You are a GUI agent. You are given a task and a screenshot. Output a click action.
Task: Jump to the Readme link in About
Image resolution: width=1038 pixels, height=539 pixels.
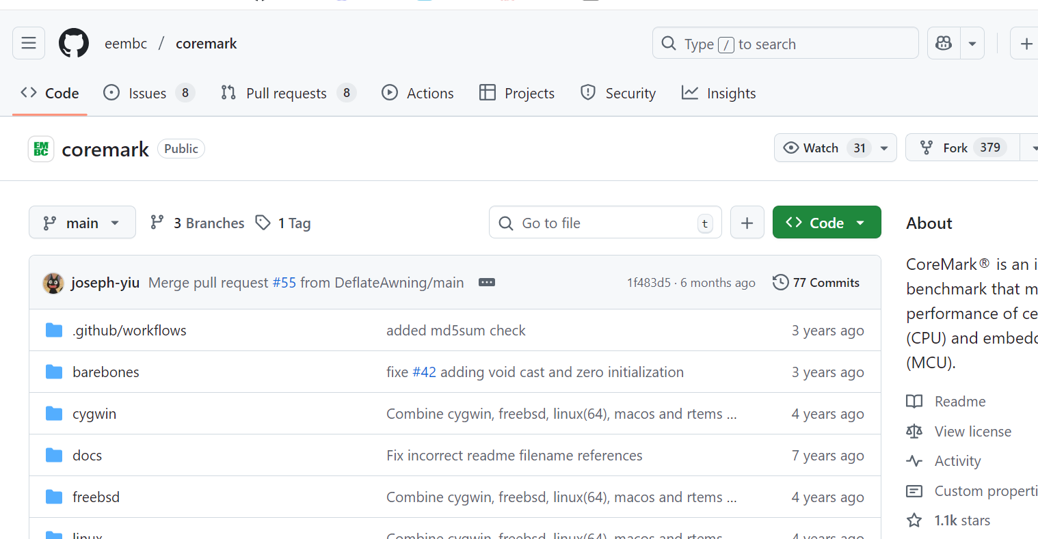click(946, 402)
